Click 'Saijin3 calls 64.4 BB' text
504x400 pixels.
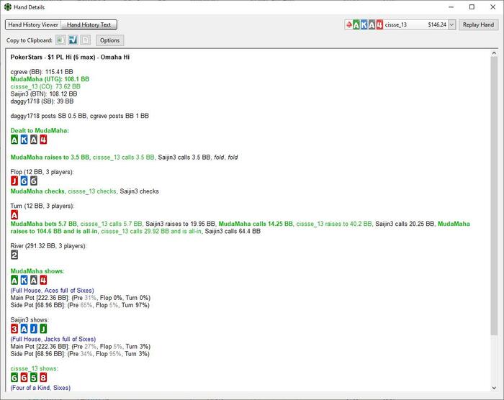(233, 232)
